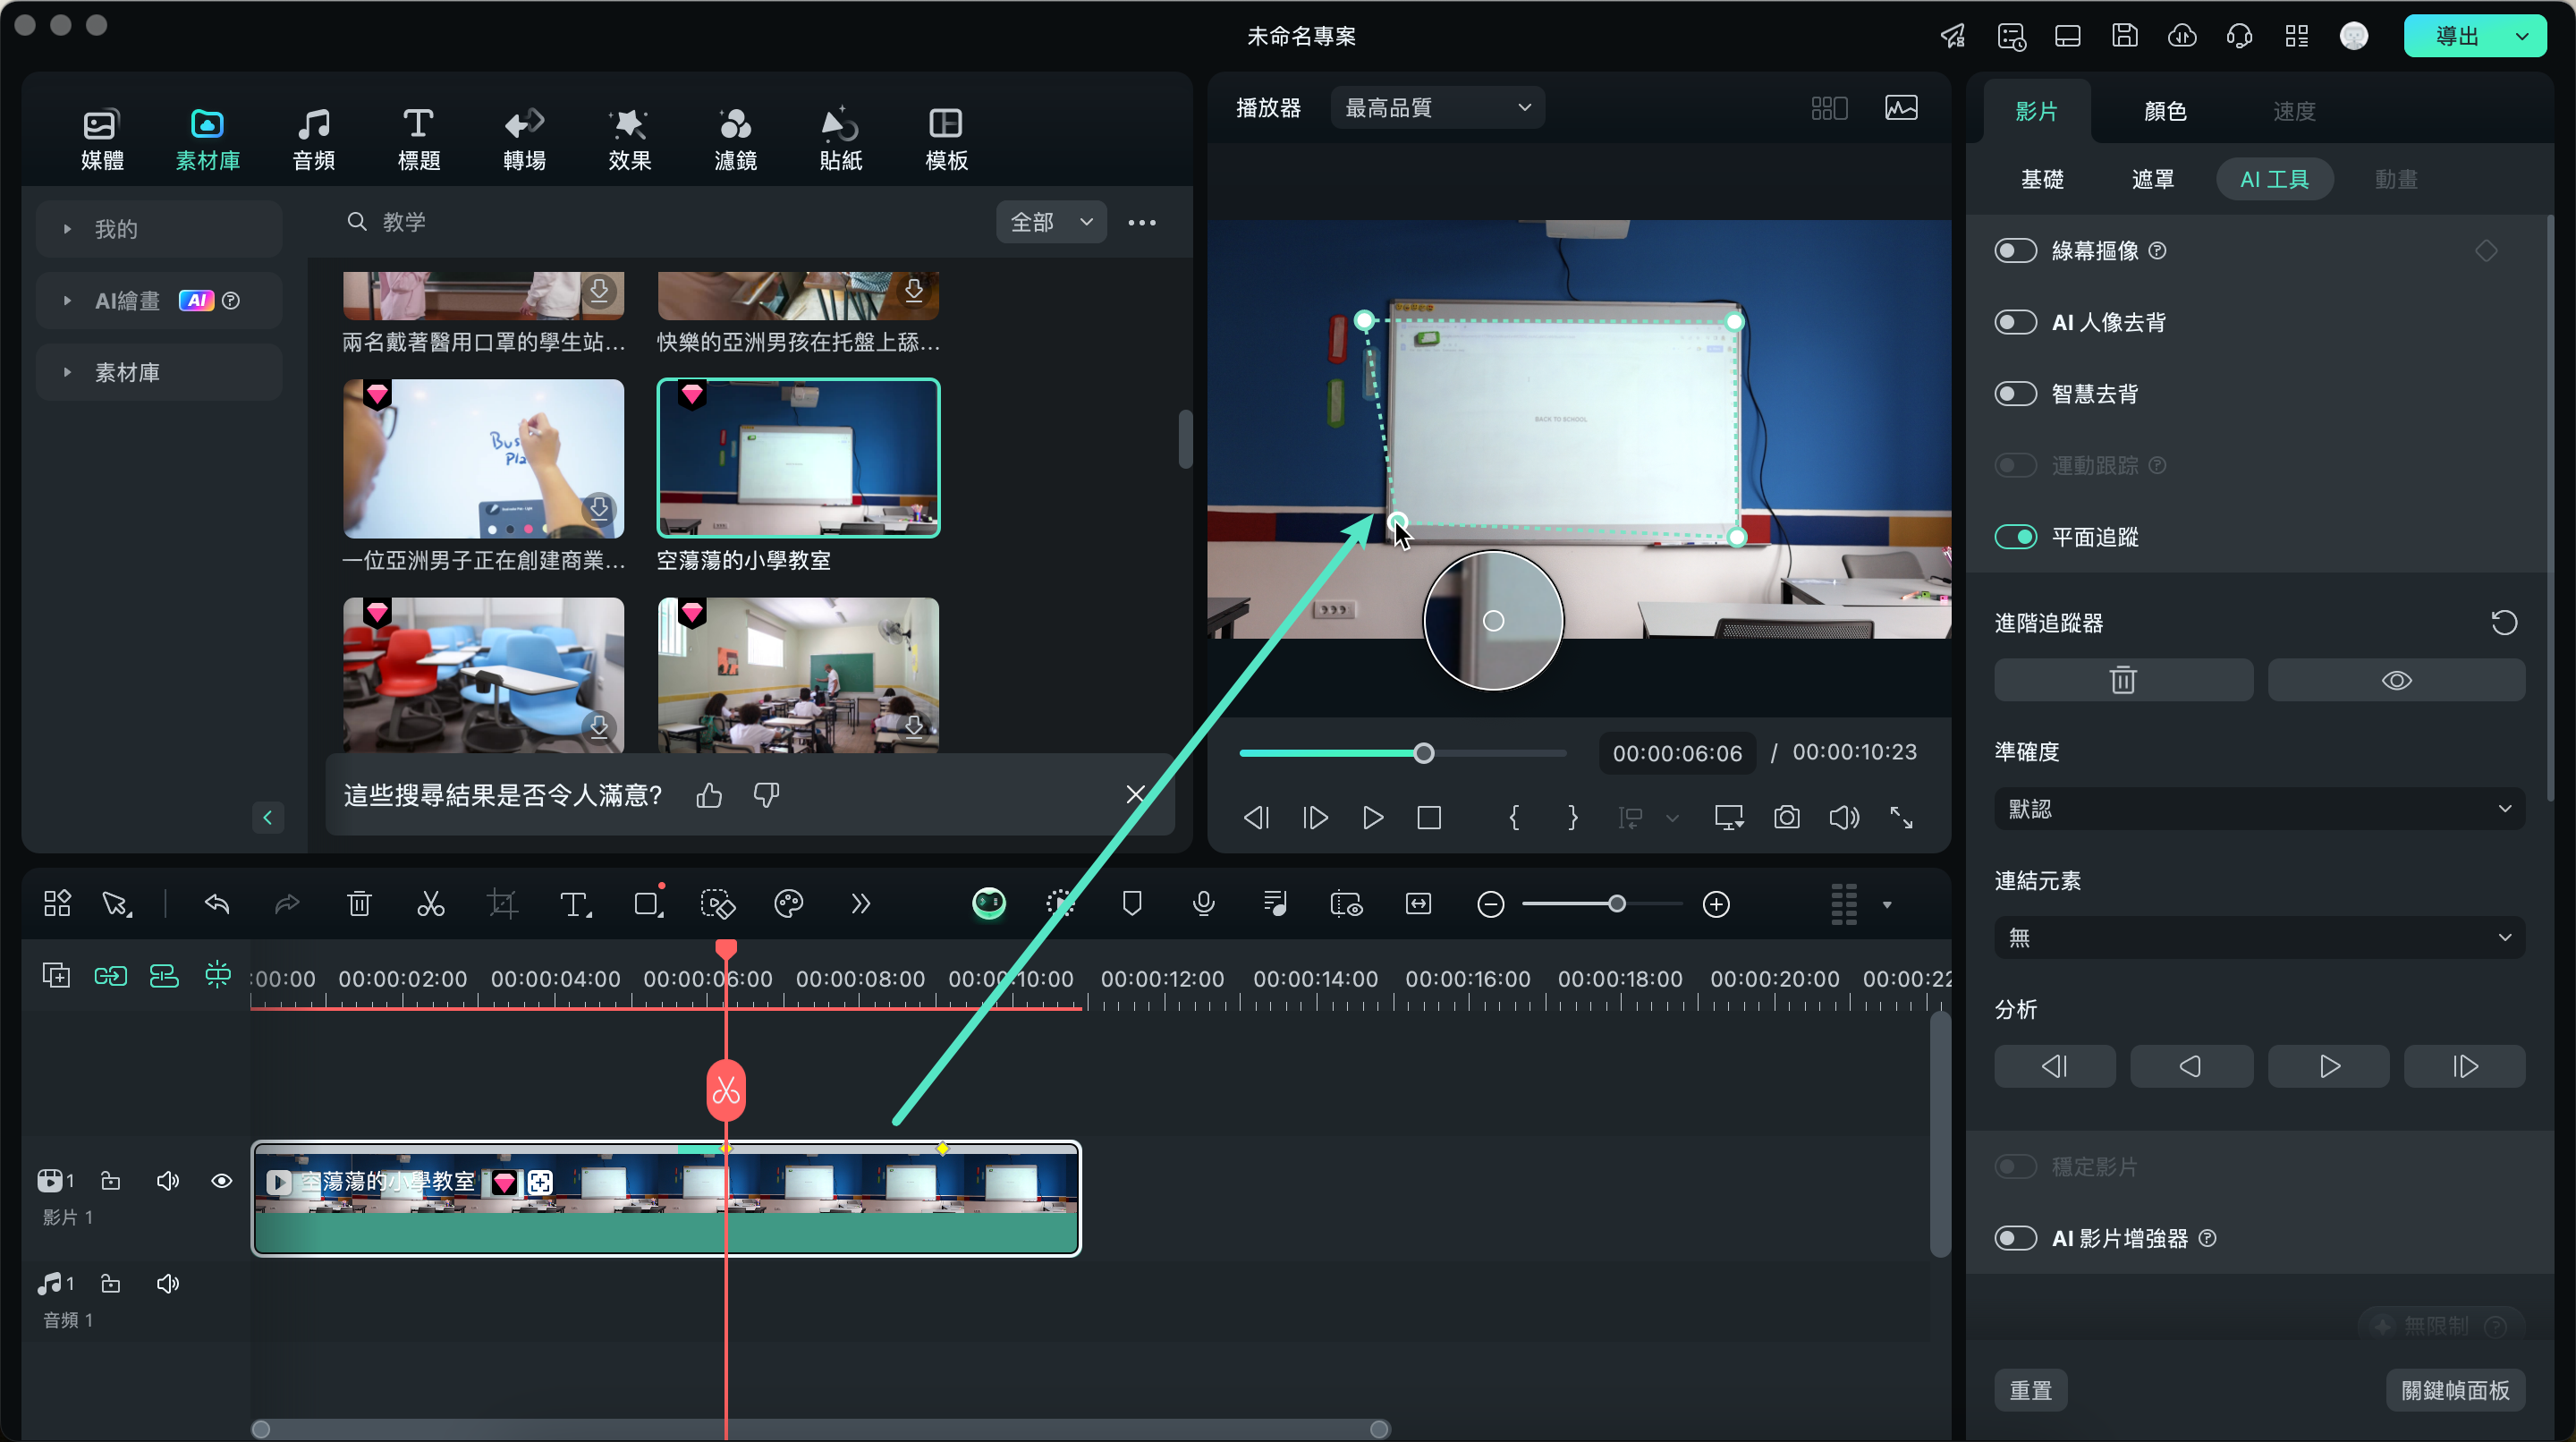This screenshot has width=2576, height=1442.
Task: Switch to AI工具 tab
Action: click(x=2277, y=177)
